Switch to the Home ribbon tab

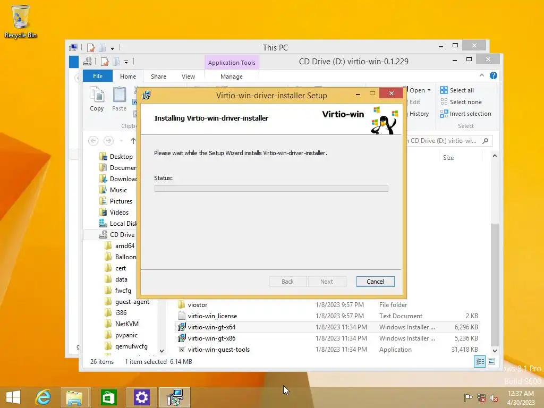coord(128,76)
